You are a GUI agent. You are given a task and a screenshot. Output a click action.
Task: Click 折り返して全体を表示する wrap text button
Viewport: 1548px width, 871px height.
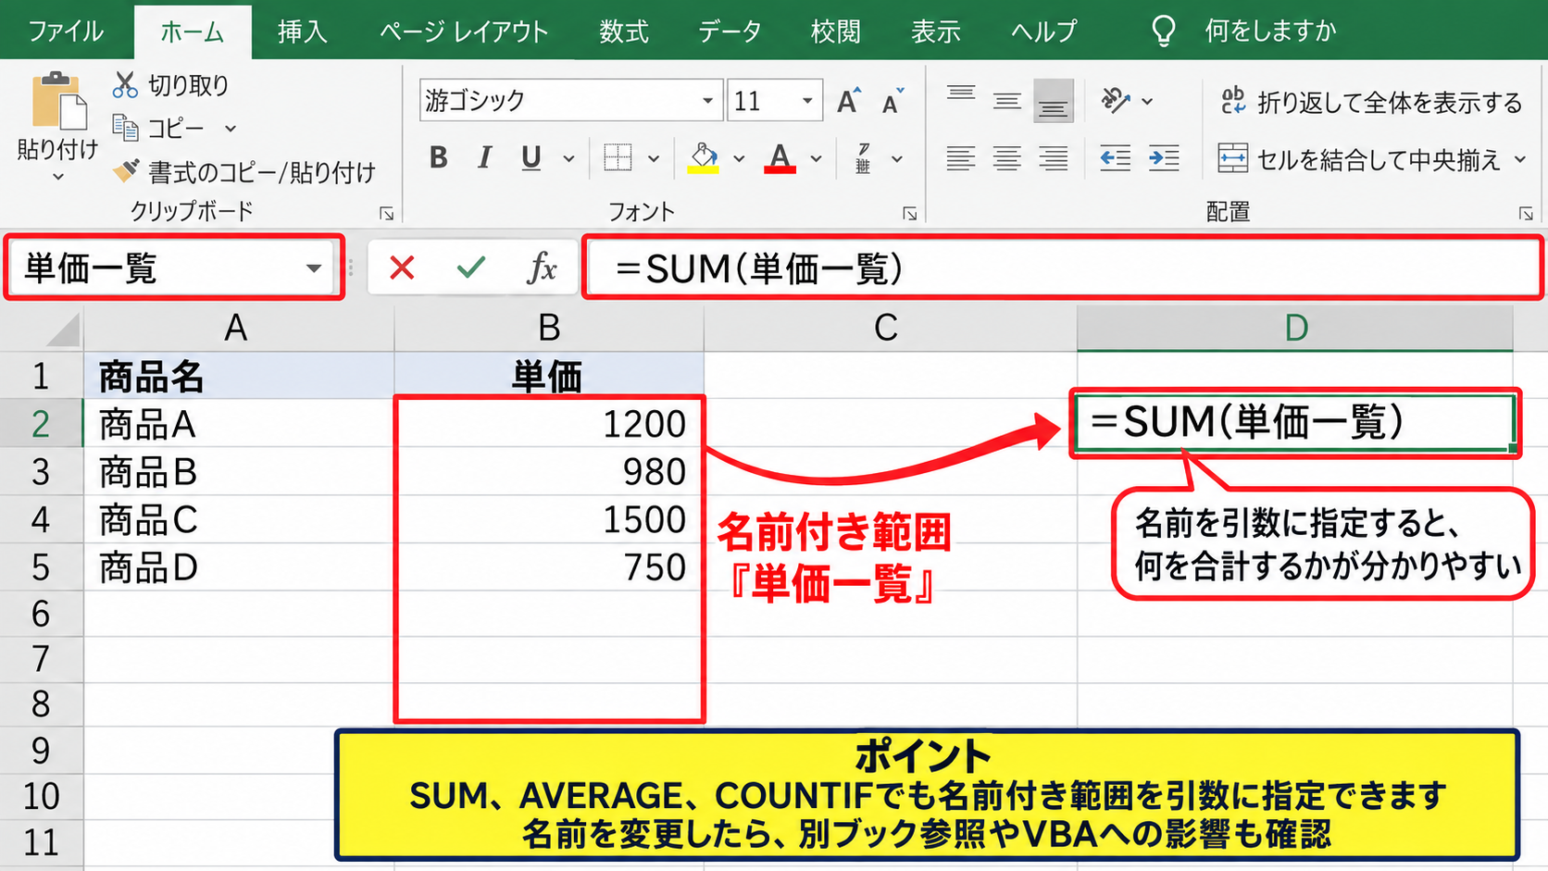click(1371, 102)
